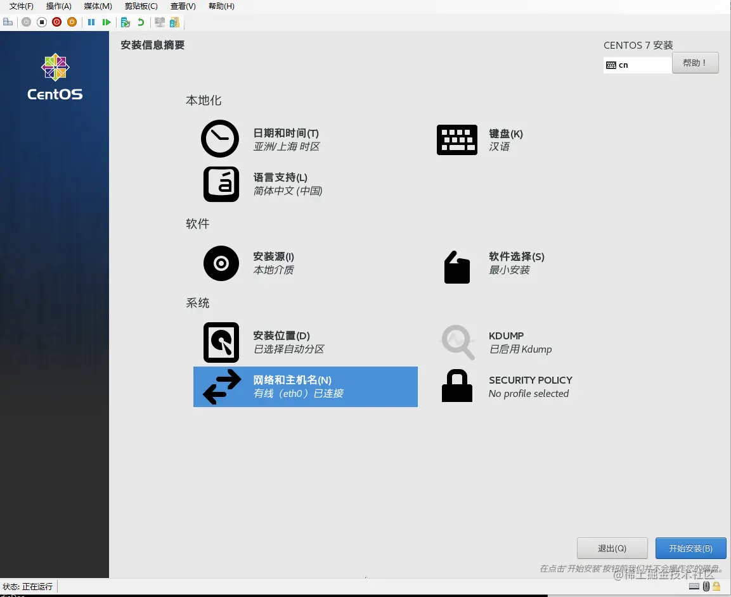Save the VM state with orange power icon
The width and height of the screenshot is (731, 597).
(72, 22)
